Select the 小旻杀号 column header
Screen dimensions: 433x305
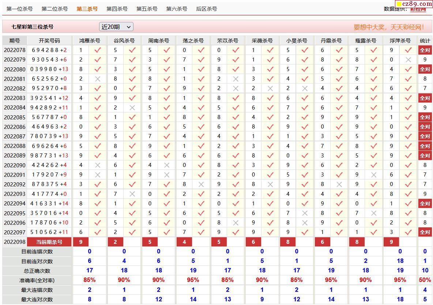click(x=297, y=41)
